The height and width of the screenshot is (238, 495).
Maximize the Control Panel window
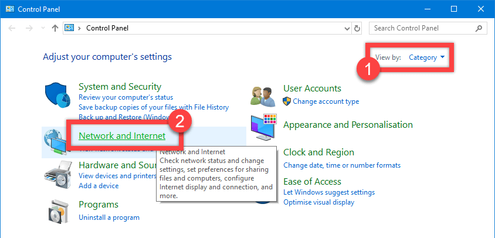454,9
